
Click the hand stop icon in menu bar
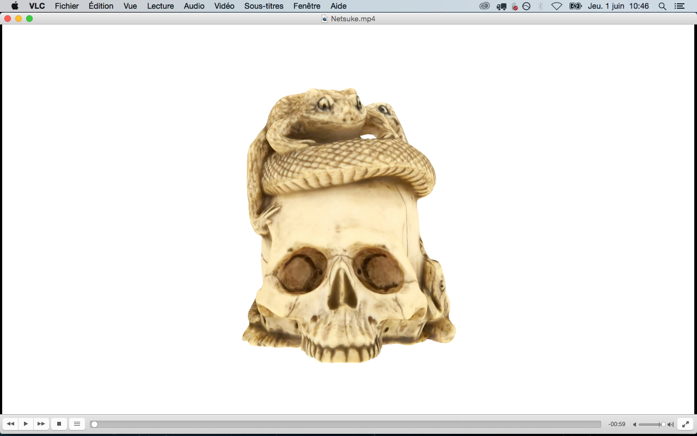pos(515,6)
